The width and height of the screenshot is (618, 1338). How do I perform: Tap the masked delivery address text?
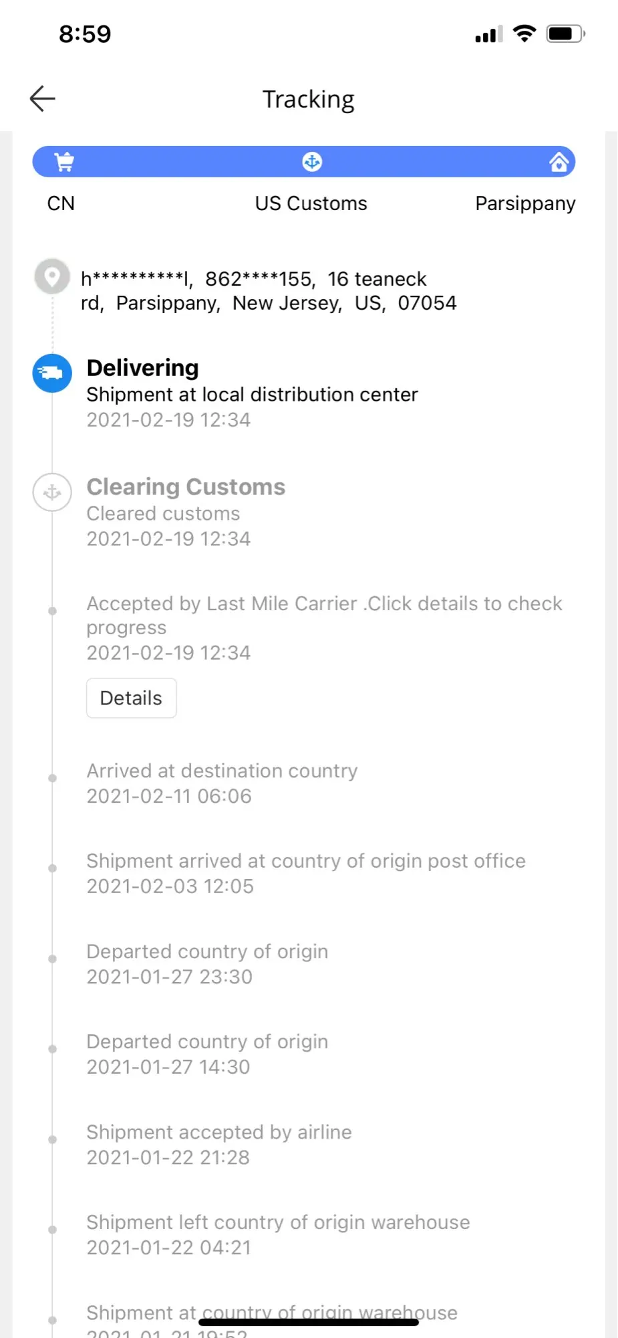pyautogui.click(x=269, y=291)
